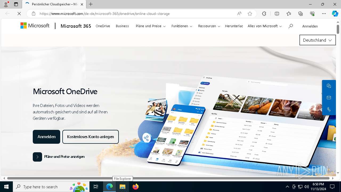Viewport: 341px width, 192px height.
Task: Click the horizontal page scrollbar
Action: click(x=168, y=178)
